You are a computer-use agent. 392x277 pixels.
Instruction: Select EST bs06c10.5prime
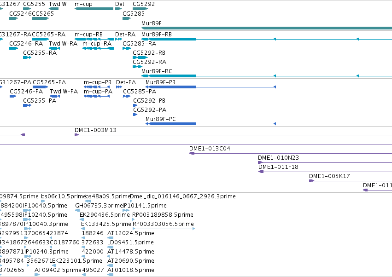(43, 201)
